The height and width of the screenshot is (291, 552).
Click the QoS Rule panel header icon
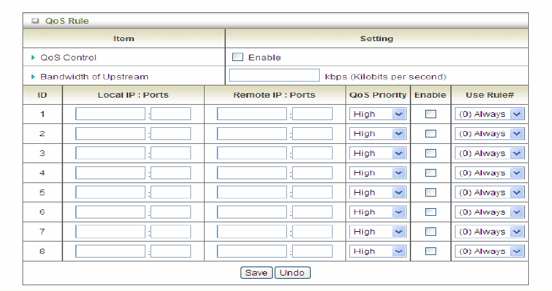[x=35, y=21]
